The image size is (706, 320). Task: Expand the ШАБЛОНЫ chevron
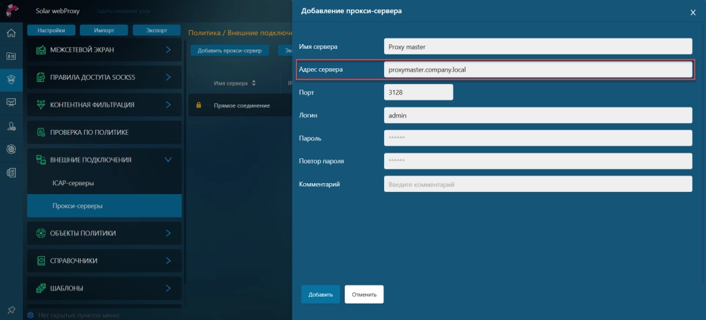click(168, 288)
